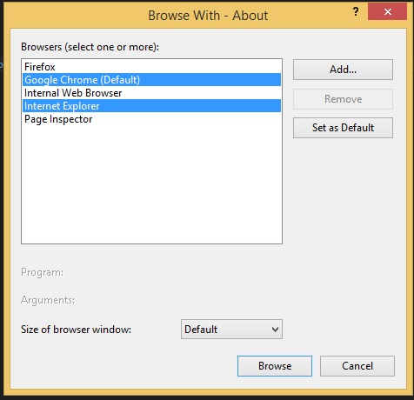Click the Add... button
414x400 pixels.
click(x=343, y=70)
